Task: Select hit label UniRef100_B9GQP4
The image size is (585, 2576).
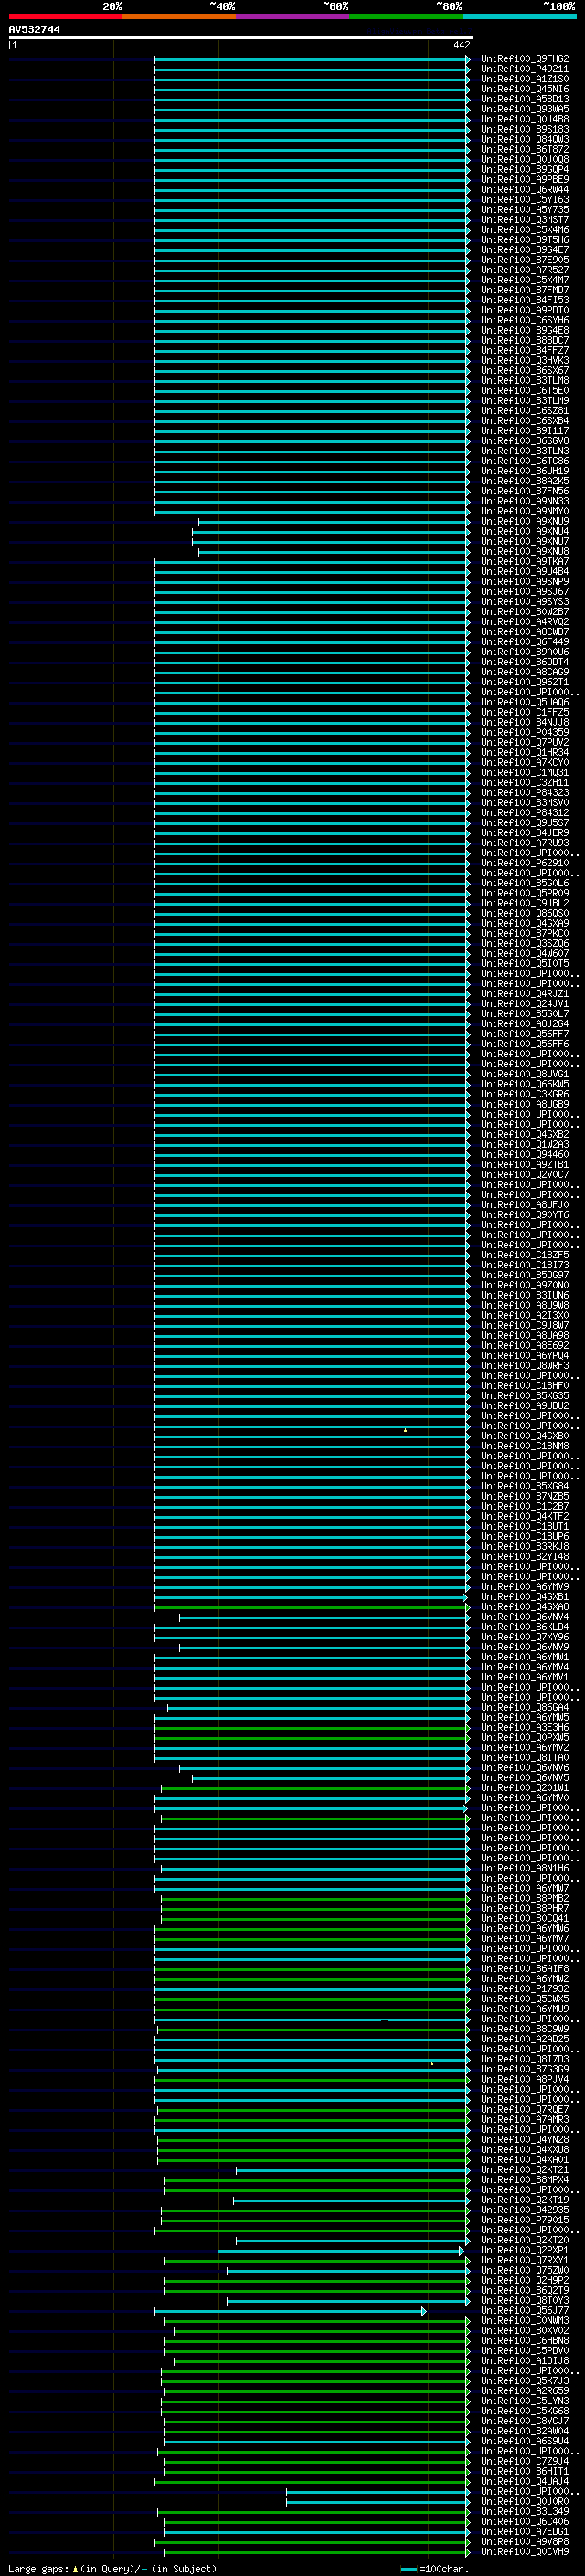Action: point(524,169)
